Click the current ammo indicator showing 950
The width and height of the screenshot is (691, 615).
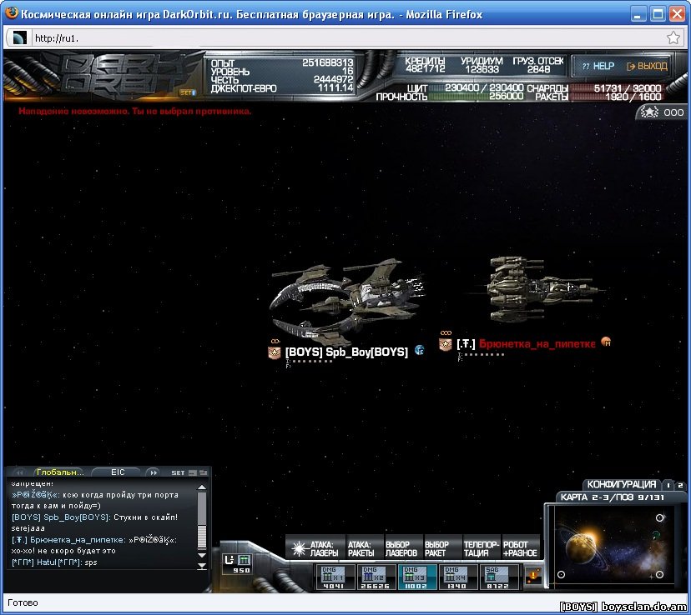pyautogui.click(x=237, y=564)
